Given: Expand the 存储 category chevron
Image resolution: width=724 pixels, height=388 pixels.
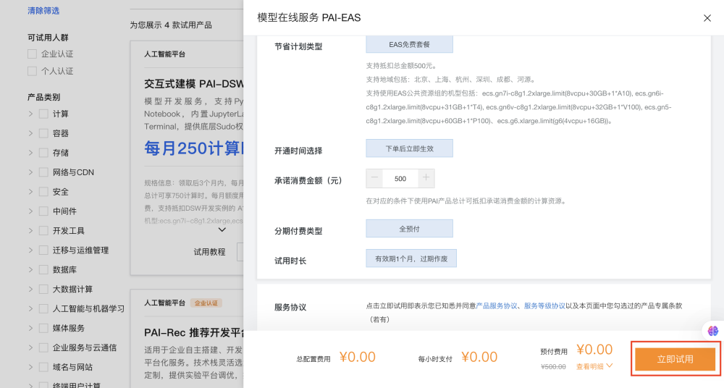Looking at the screenshot, I should (30, 153).
